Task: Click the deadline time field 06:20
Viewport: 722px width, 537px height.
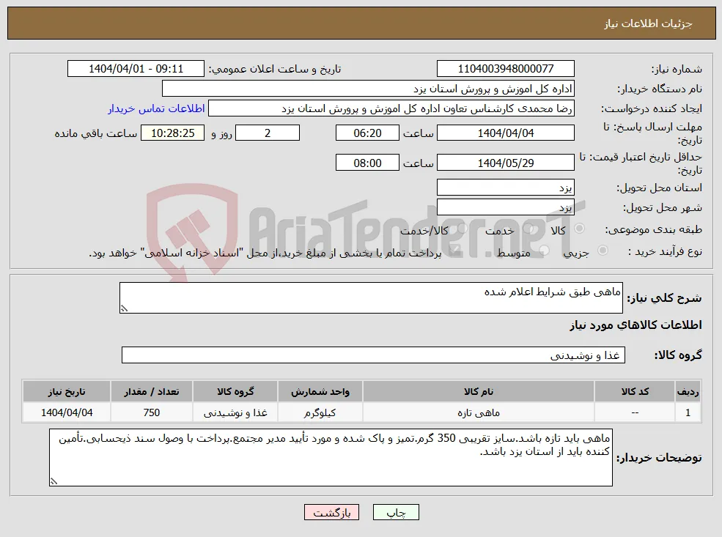Action: pos(367,133)
